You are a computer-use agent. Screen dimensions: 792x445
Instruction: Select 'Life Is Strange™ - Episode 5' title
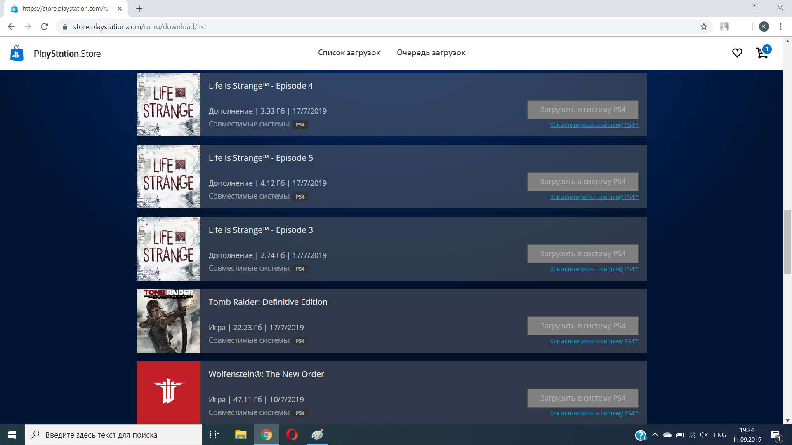261,158
